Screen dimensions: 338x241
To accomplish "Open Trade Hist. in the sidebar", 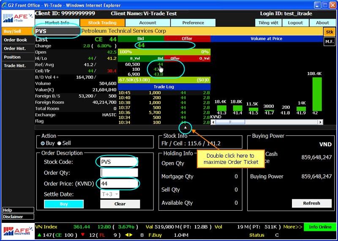I will 18,66.
